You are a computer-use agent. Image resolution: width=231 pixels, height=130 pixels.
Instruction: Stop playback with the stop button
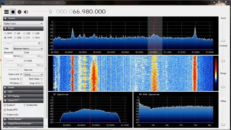pyautogui.click(x=13, y=12)
